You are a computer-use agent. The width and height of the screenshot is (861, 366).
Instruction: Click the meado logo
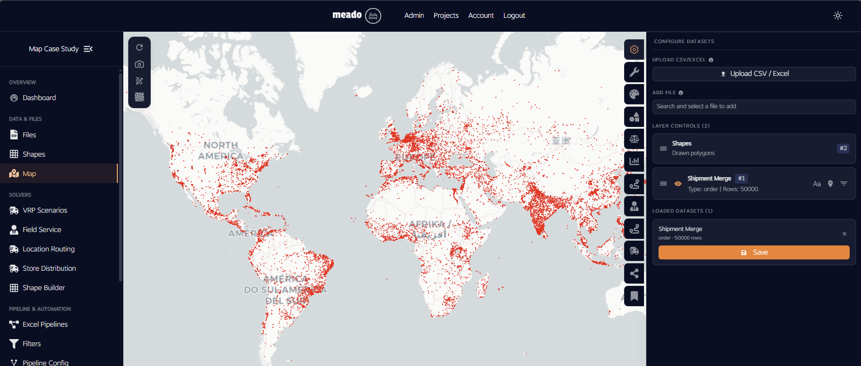356,15
